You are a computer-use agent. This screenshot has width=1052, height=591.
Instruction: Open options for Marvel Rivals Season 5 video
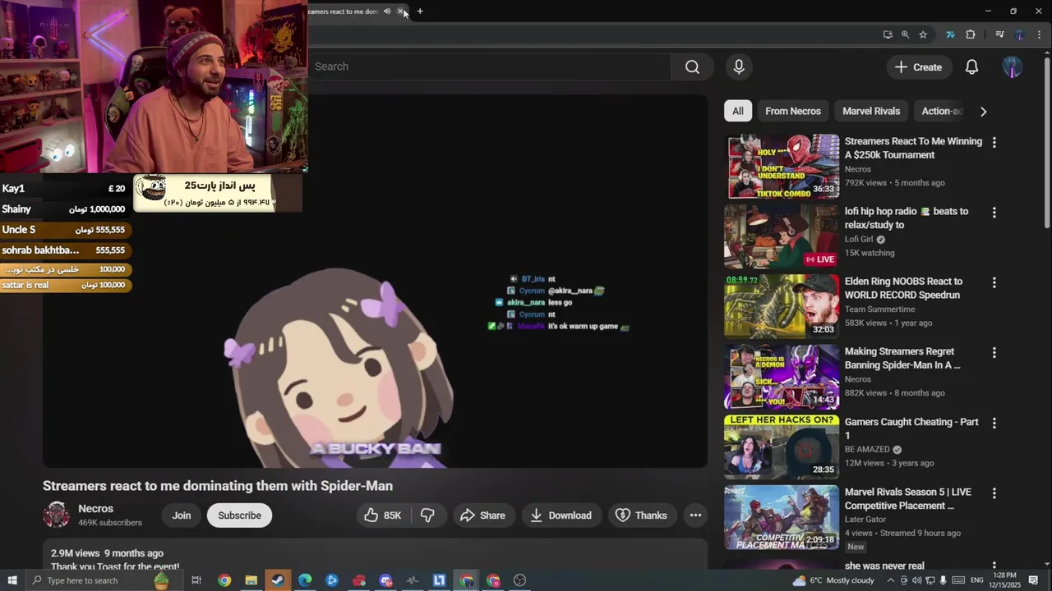point(994,493)
